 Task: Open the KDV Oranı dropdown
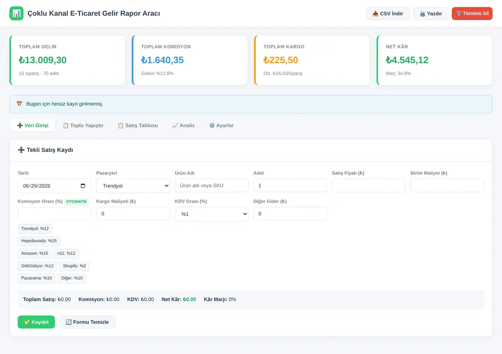[212, 214]
